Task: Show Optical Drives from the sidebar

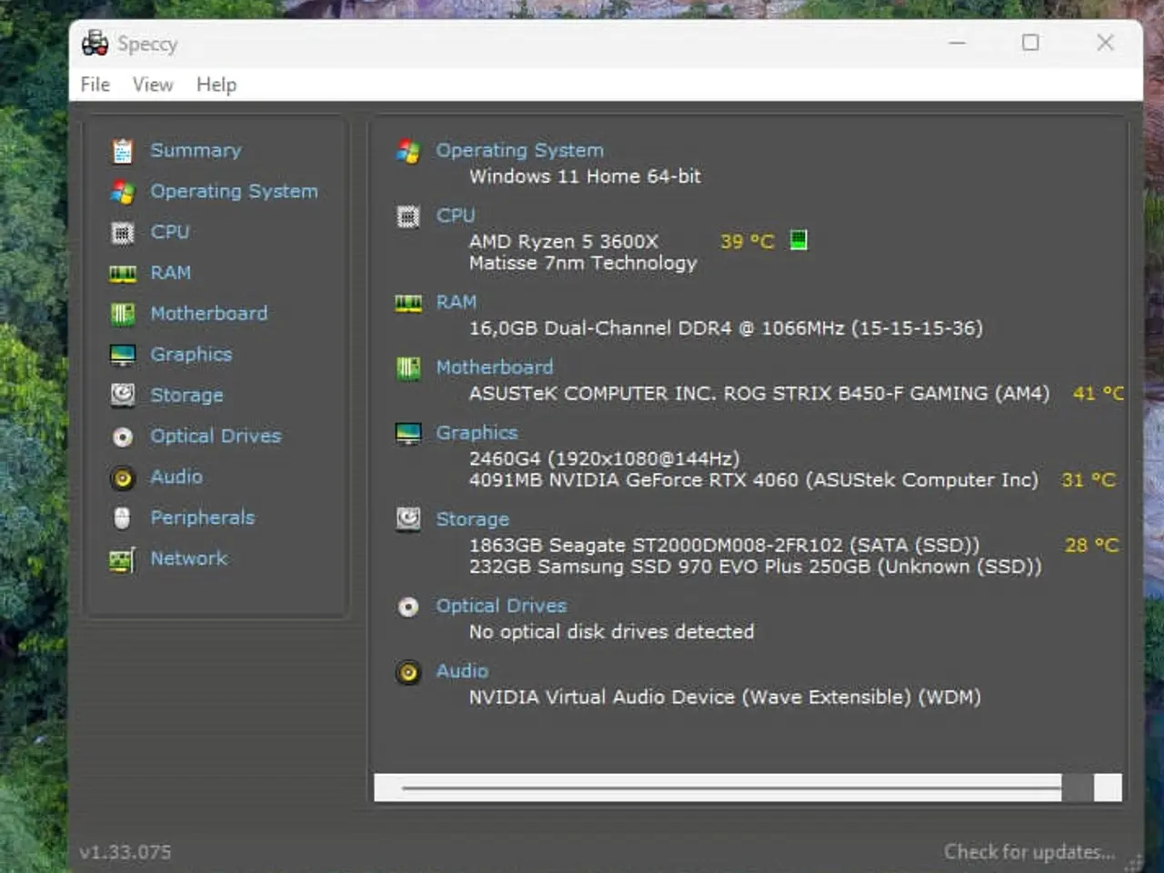Action: [x=216, y=436]
